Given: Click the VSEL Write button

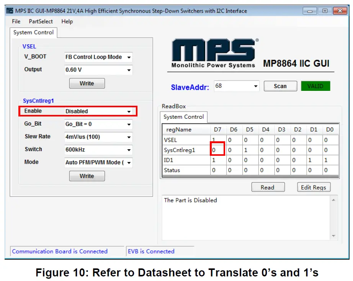Looking at the screenshot, I should pos(87,83).
